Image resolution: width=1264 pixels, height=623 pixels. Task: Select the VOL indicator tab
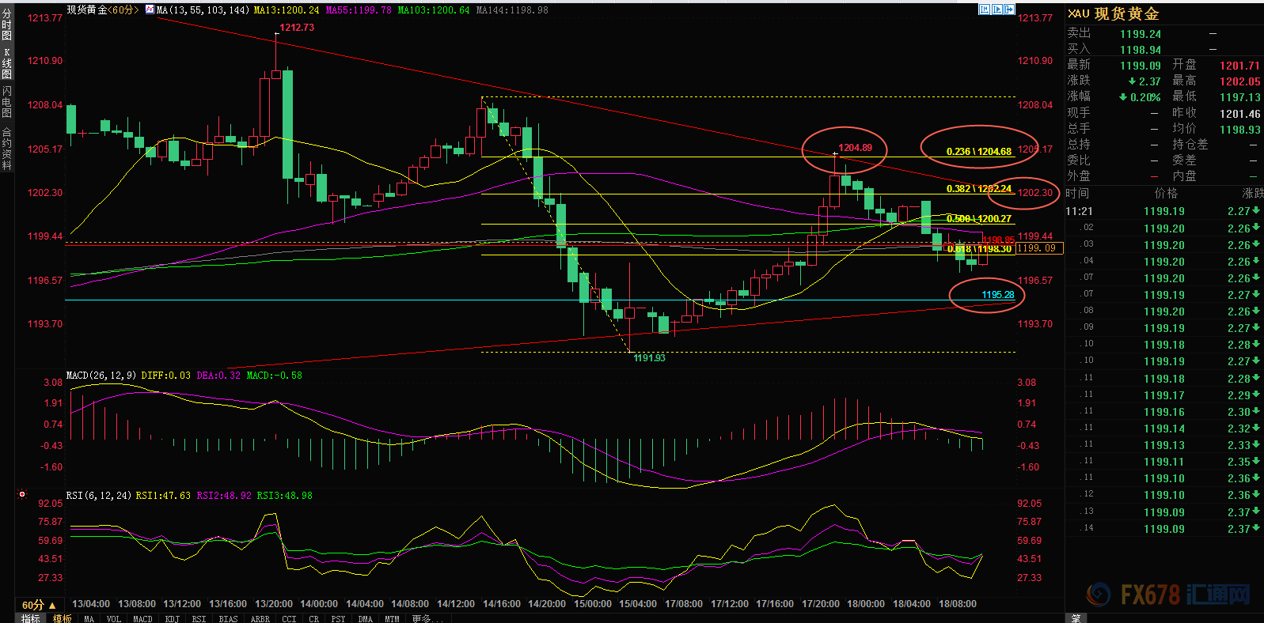pos(113,618)
